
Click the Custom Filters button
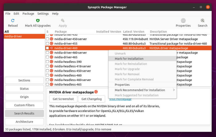click(24, 105)
